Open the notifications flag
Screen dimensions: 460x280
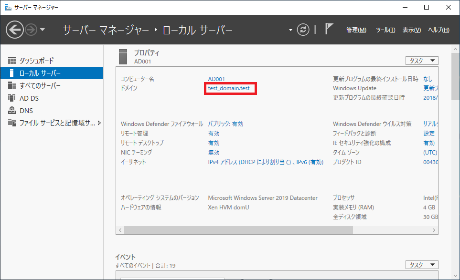coord(329,29)
